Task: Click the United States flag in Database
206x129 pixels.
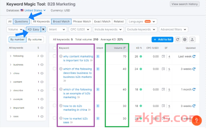Action: coord(22,10)
